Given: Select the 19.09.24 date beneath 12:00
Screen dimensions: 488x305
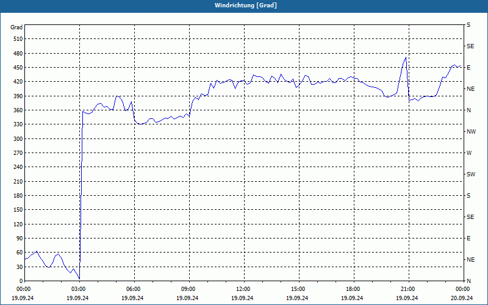Looking at the screenshot, I should (242, 298).
